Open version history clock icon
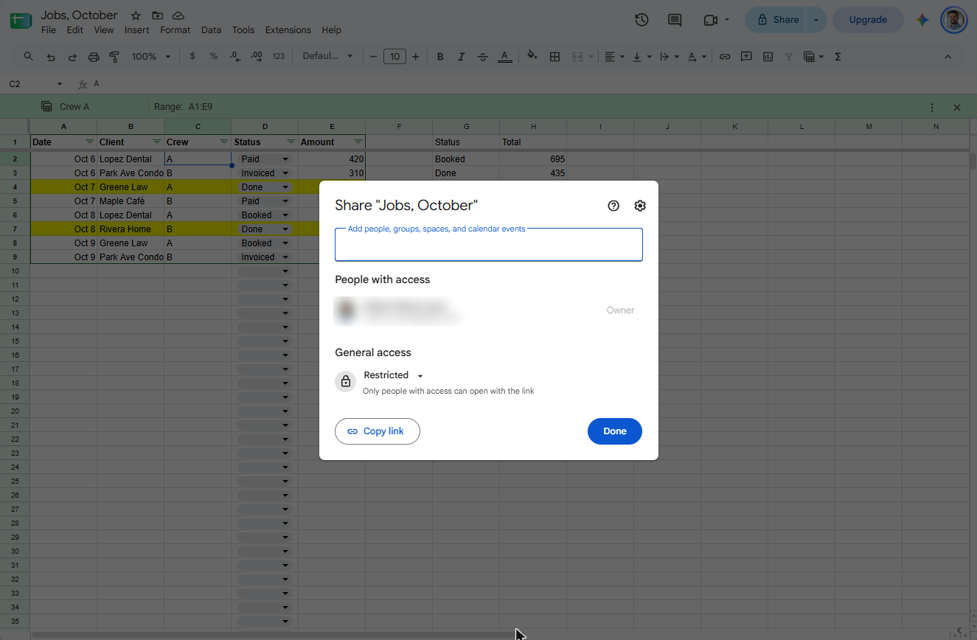 point(642,20)
